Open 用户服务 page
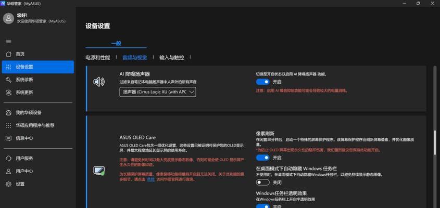 click(x=38, y=159)
